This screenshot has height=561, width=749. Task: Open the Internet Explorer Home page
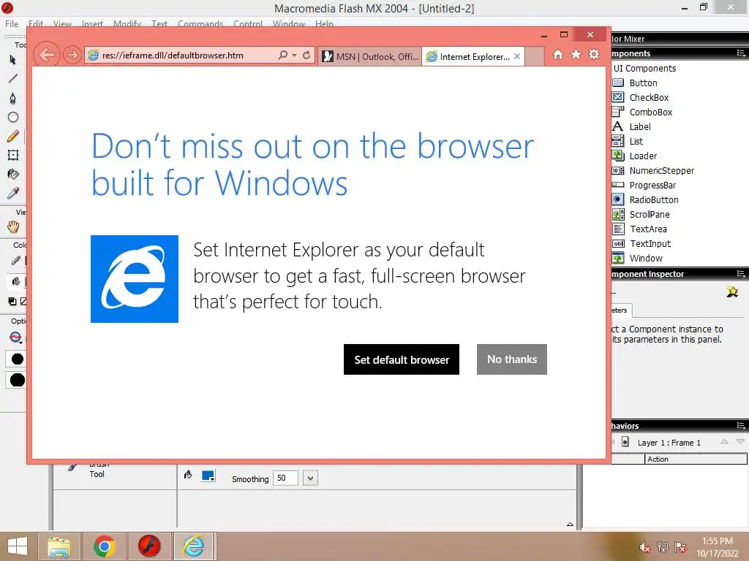(x=558, y=55)
